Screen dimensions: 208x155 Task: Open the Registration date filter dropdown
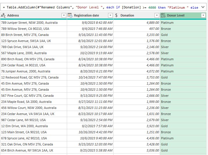coord(110,15)
